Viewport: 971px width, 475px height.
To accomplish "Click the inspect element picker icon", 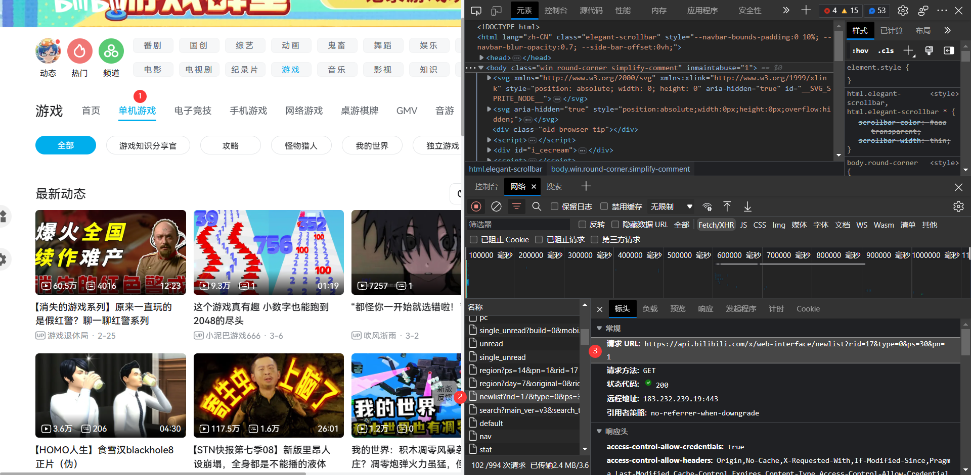I will (476, 10).
